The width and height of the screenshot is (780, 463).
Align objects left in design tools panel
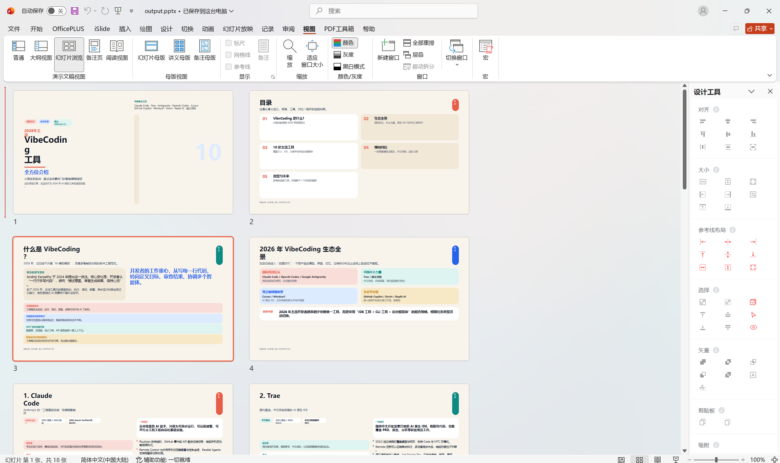point(703,121)
